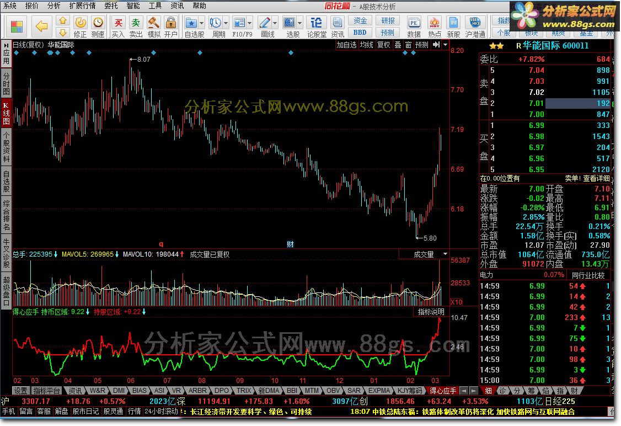
Task: Click the 周期 period clock icon
Action: coord(215,23)
